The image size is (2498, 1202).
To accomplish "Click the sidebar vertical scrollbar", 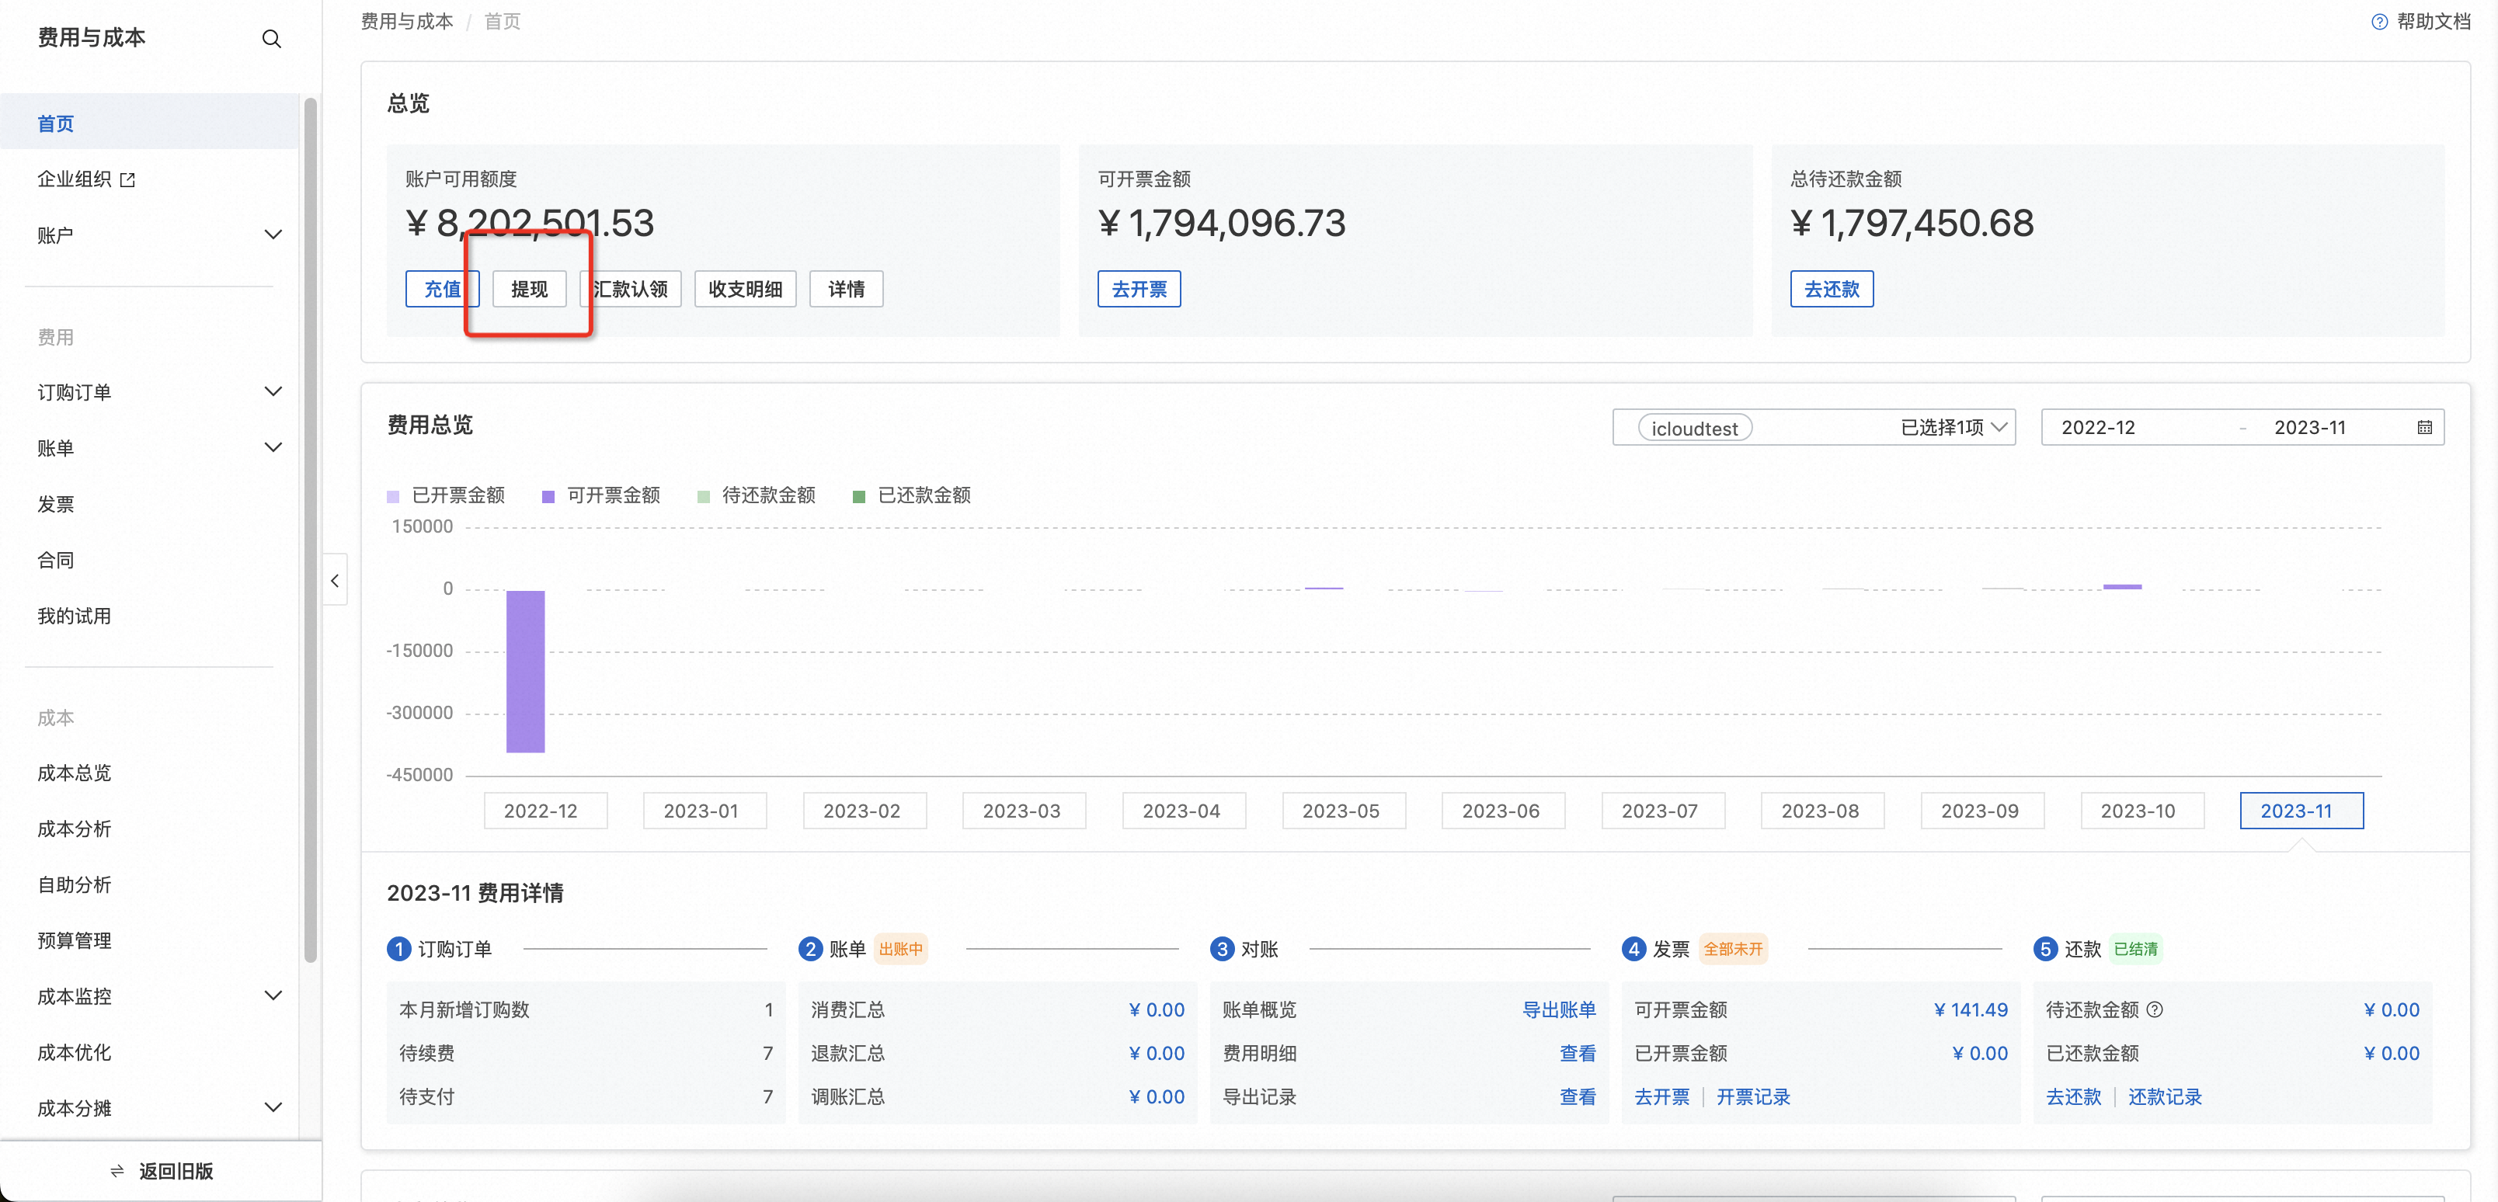I will (311, 530).
